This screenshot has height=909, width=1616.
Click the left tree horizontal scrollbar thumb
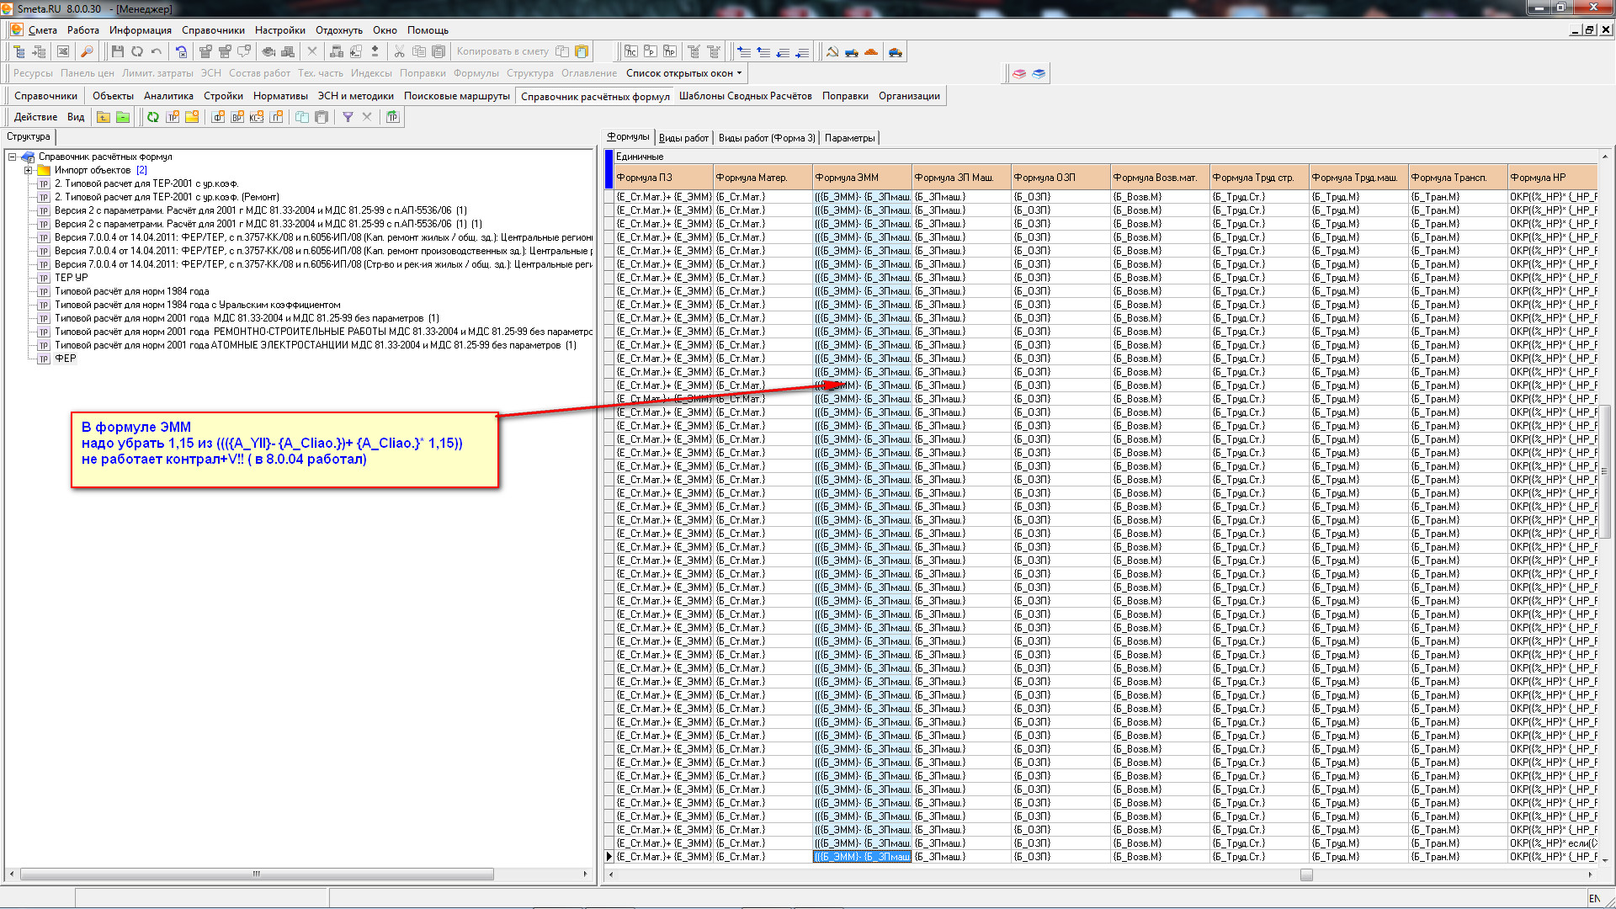pos(257,874)
